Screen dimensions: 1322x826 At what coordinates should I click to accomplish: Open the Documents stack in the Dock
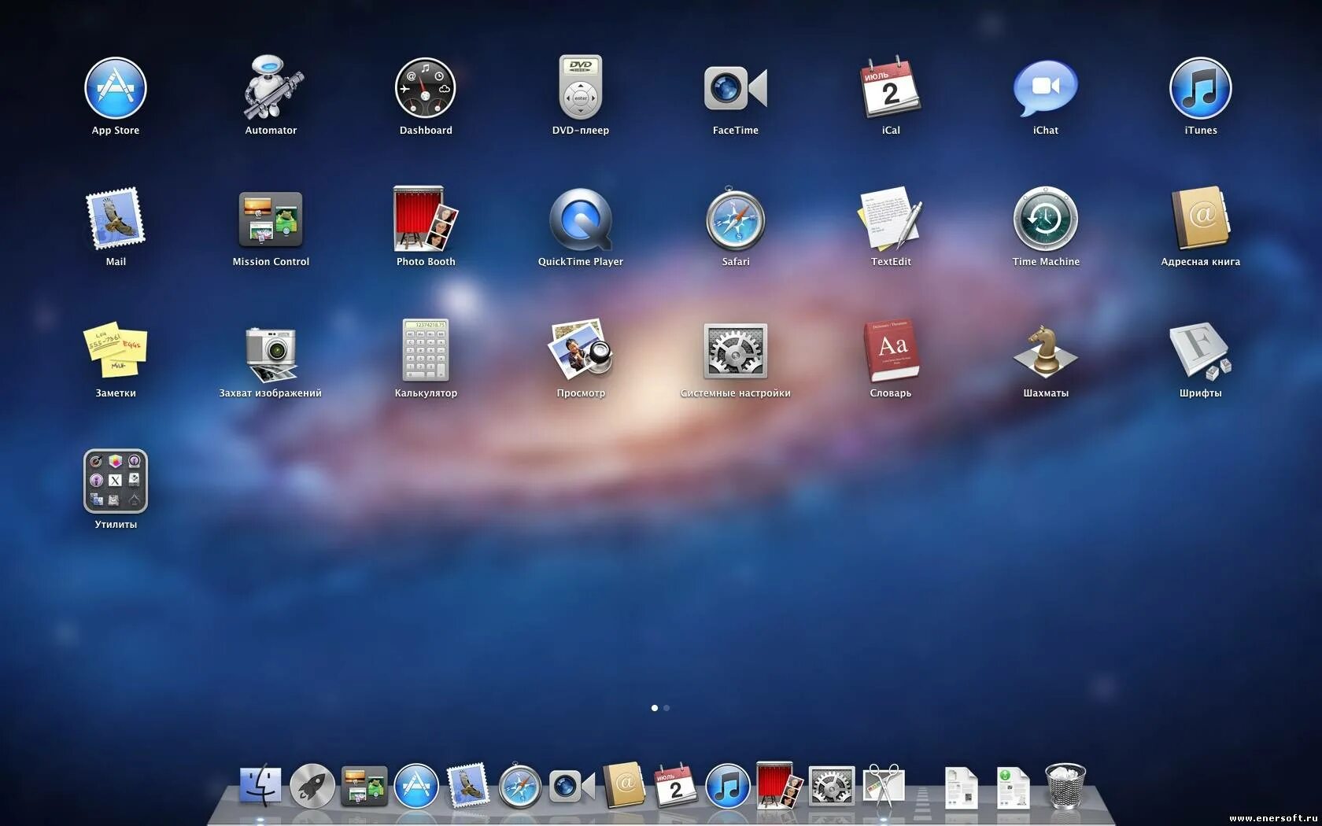click(962, 787)
